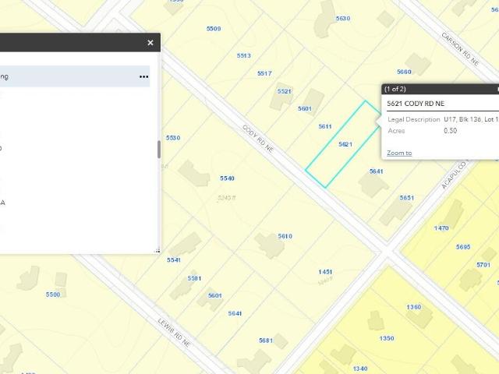Grab the panel resize handle at corner

[157, 251]
